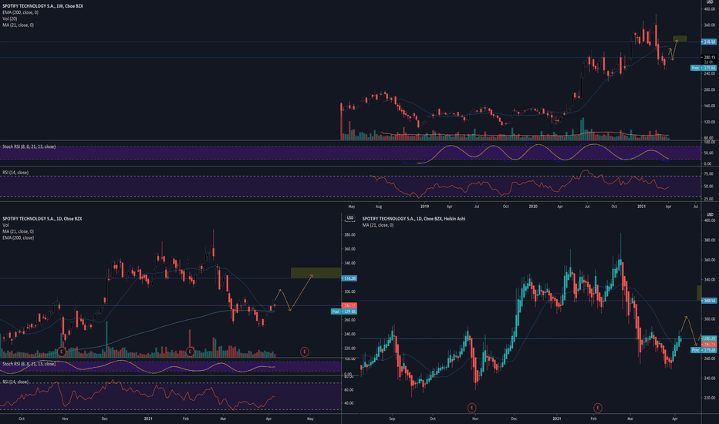Open USD currency selector on daily candlestick chart

(x=350, y=218)
